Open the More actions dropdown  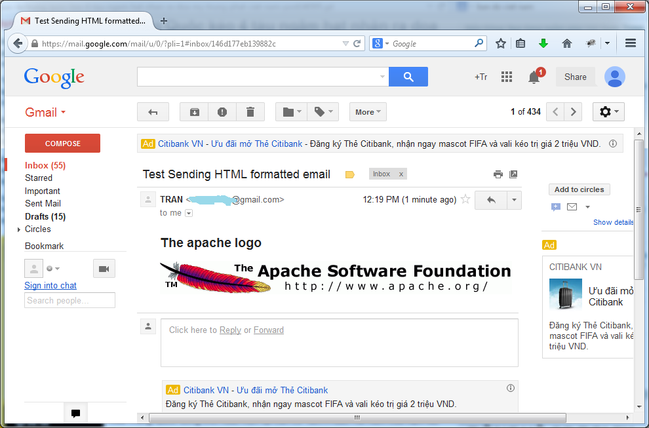[368, 112]
